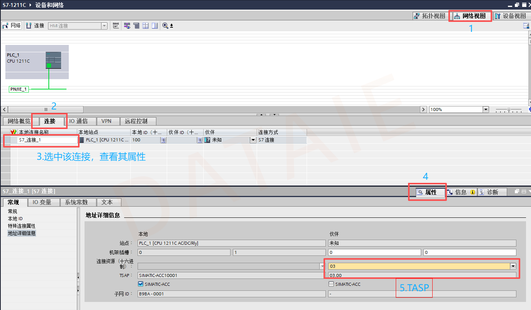Select 本地 ID in the properties tree

click(15, 219)
